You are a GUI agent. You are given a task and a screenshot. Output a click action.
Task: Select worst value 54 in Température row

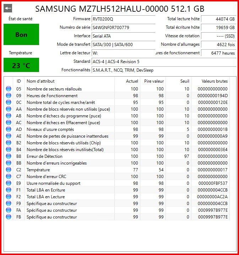tap(161, 170)
